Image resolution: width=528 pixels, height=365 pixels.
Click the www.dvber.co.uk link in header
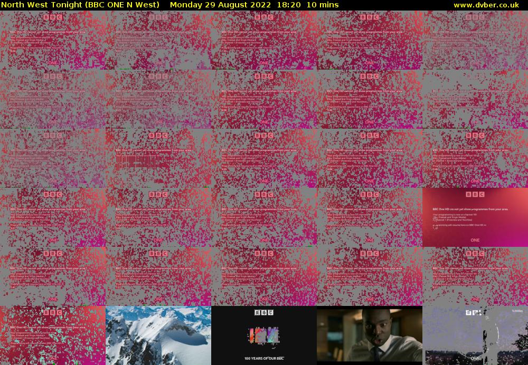[486, 5]
